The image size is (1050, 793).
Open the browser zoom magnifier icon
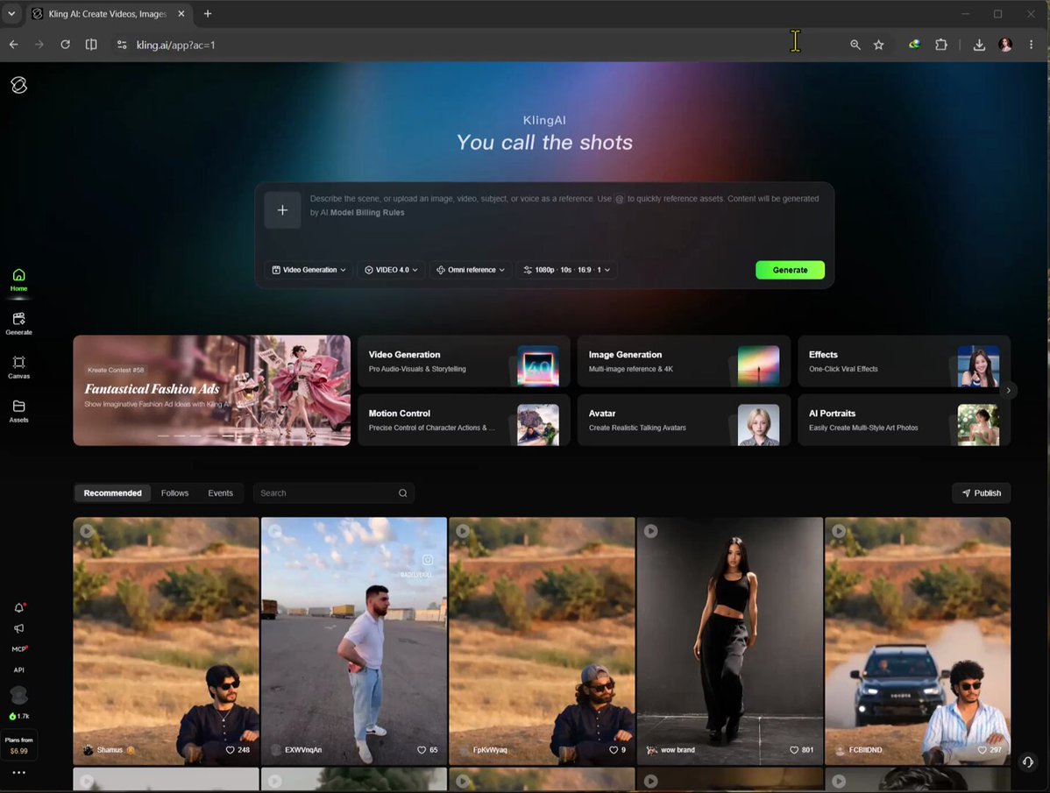[855, 45]
